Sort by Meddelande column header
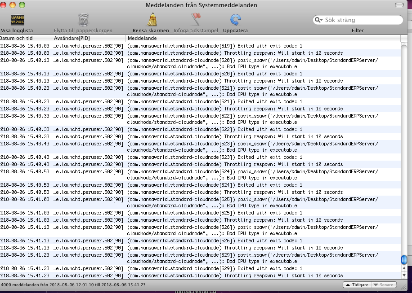This screenshot has height=293, width=412. pyautogui.click(x=263, y=38)
